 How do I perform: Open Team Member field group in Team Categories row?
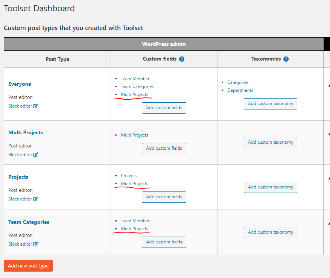click(135, 221)
